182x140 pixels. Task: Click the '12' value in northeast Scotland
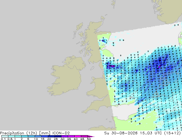click(103, 41)
